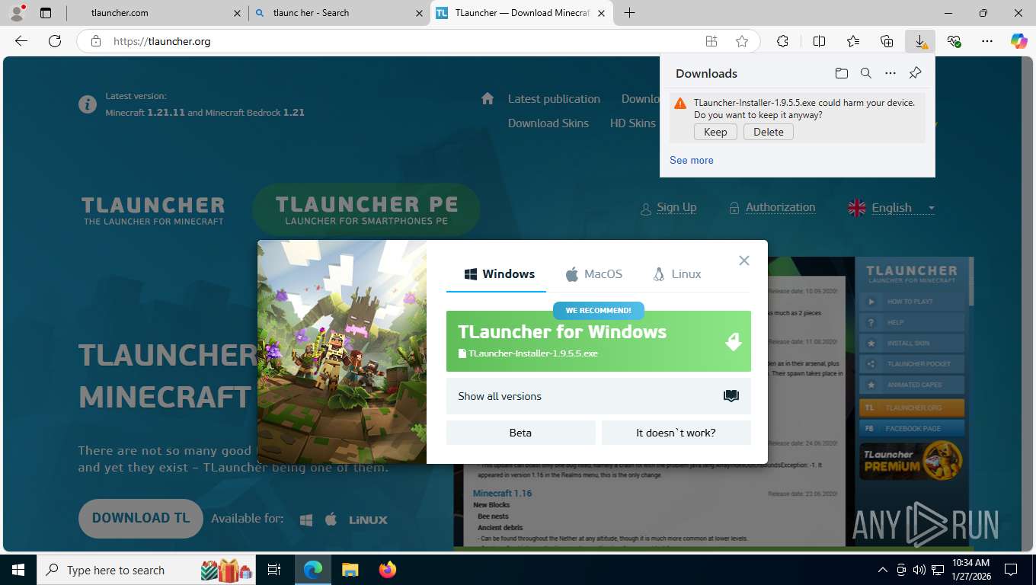Open the Favorites list icon

(x=853, y=41)
